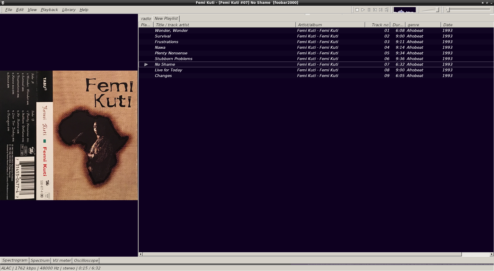Open the Help menu

[84, 10]
